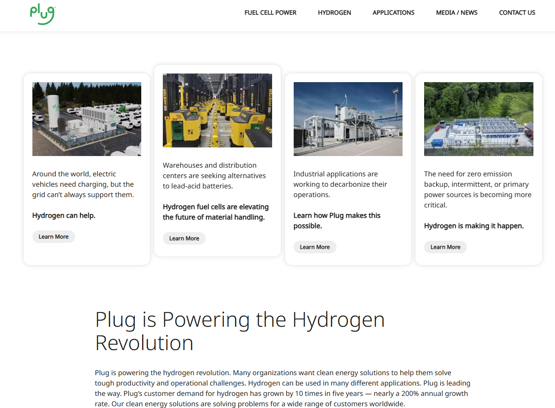
Task: Click the paragraph beginning "Plug is powering the hydrogen revolution"
Action: point(282,388)
